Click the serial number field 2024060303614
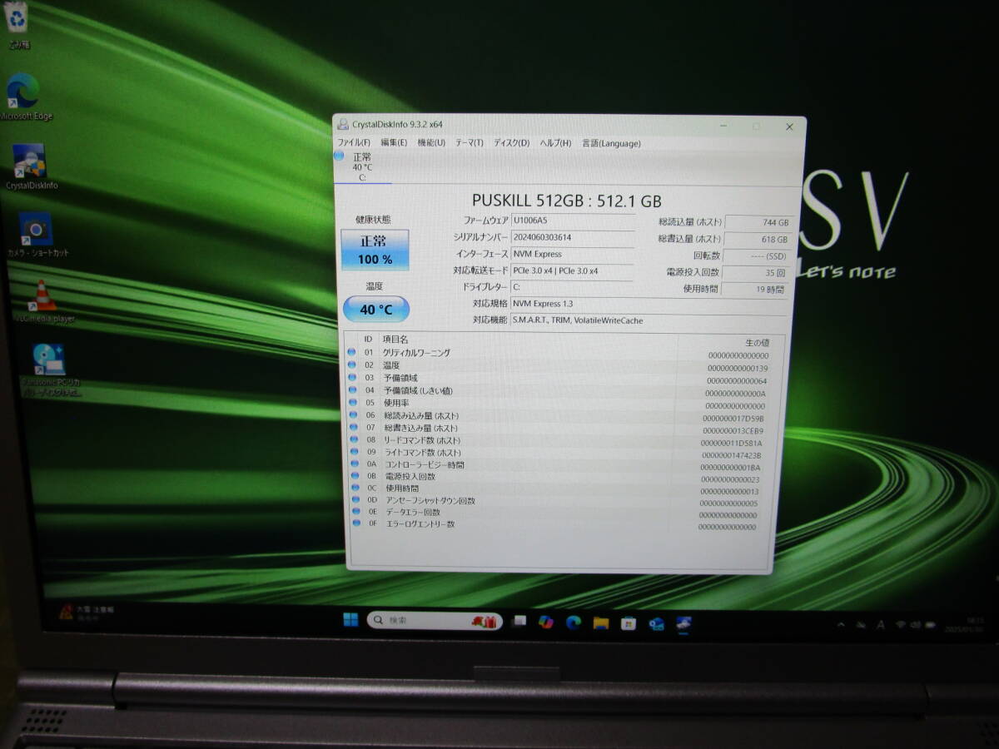The width and height of the screenshot is (999, 749). 573,237
